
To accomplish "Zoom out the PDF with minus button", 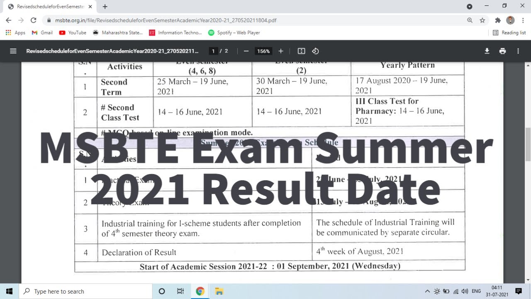I will click(246, 51).
